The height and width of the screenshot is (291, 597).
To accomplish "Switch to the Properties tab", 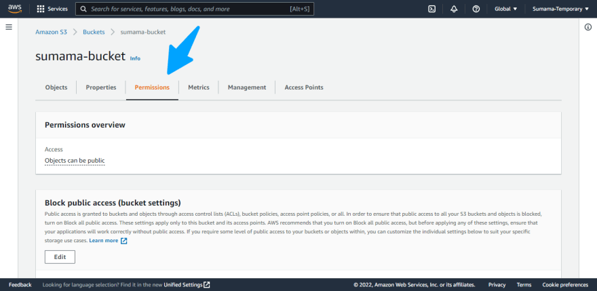I will [x=101, y=88].
